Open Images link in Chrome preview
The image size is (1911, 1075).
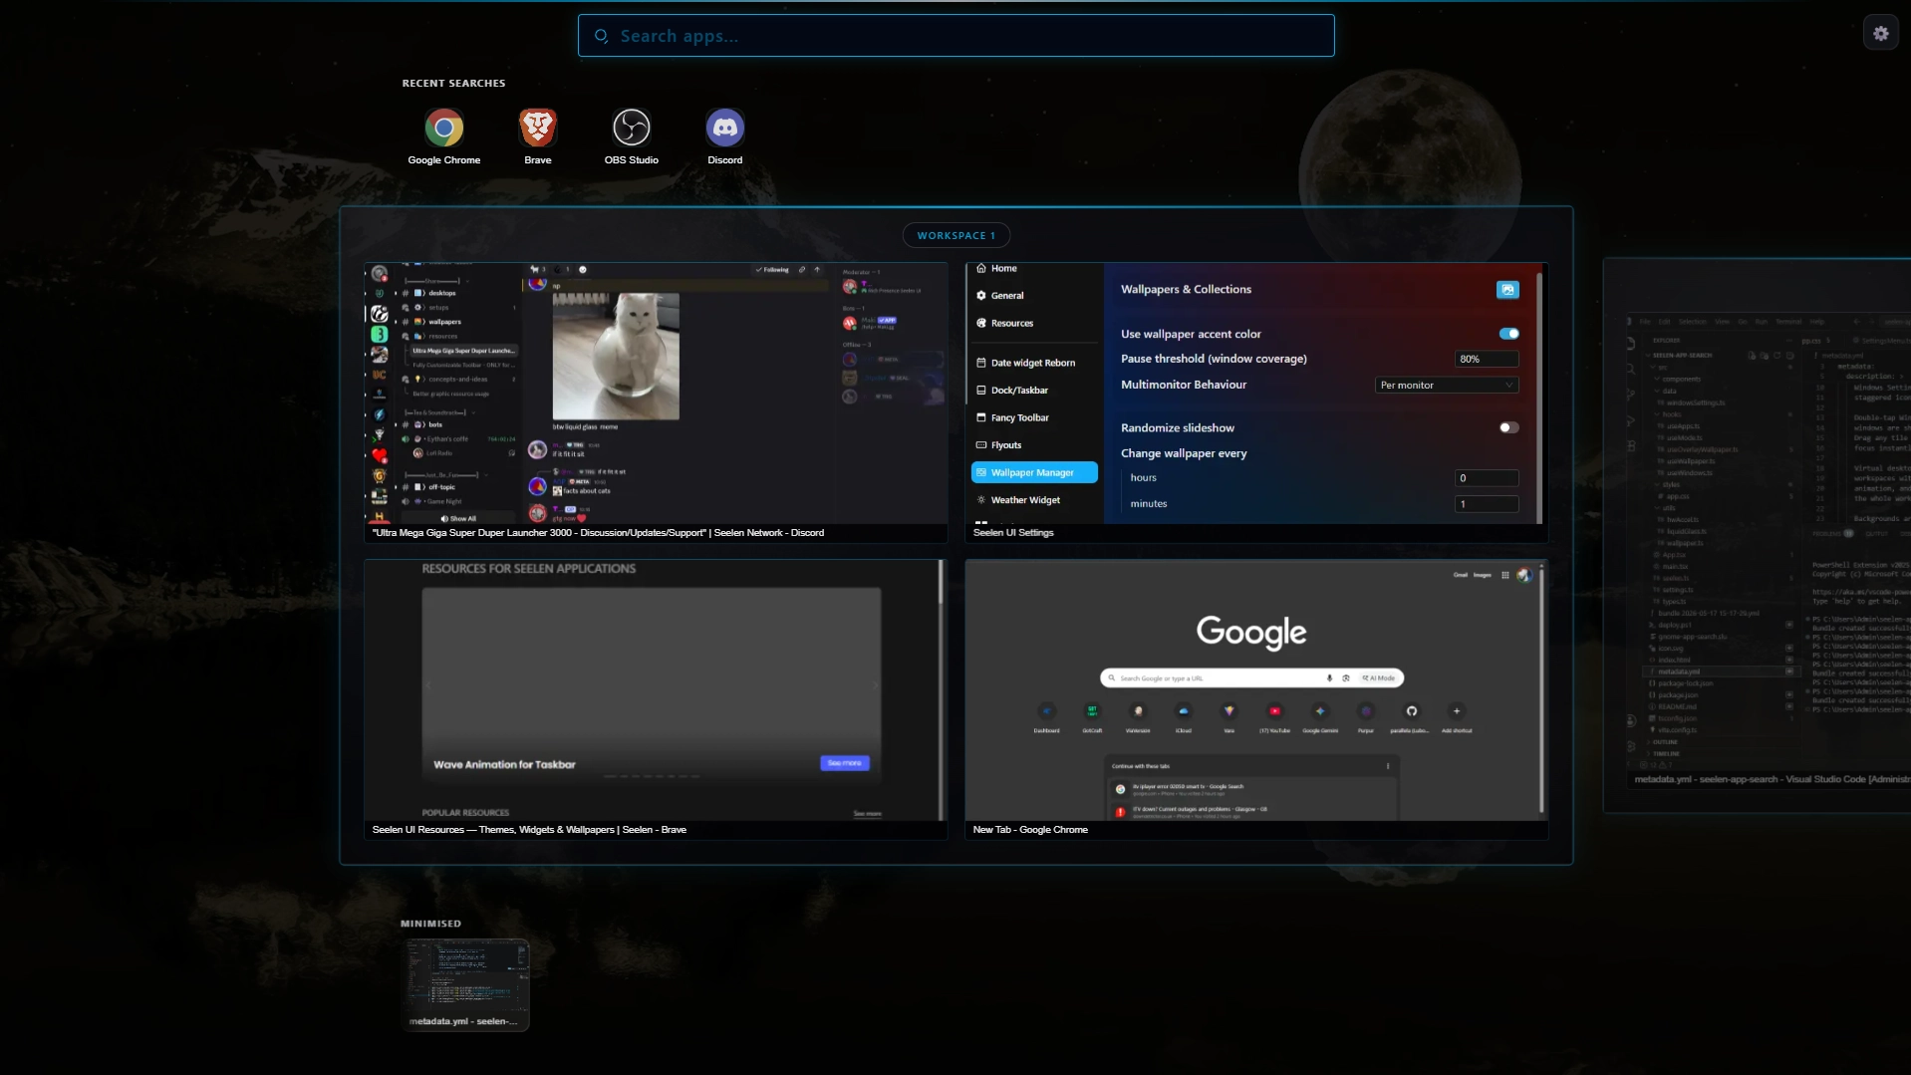pos(1483,575)
